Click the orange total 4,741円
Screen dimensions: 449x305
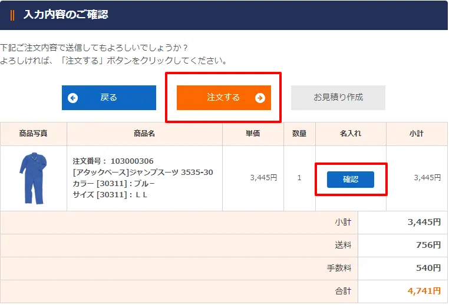[x=424, y=291]
